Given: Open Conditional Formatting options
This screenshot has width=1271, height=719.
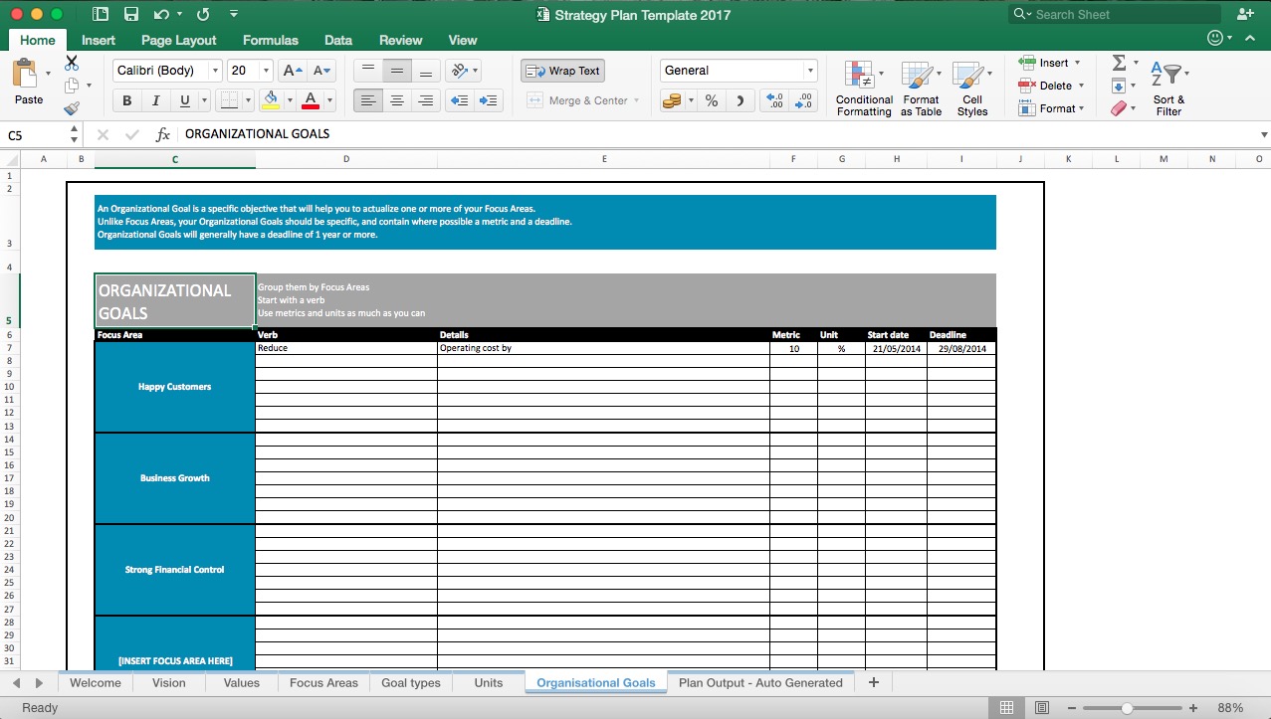Looking at the screenshot, I should tap(862, 86).
